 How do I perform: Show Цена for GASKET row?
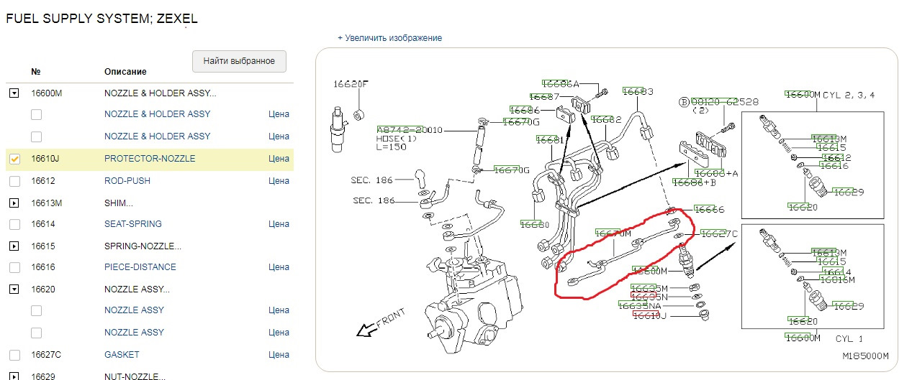tap(279, 355)
